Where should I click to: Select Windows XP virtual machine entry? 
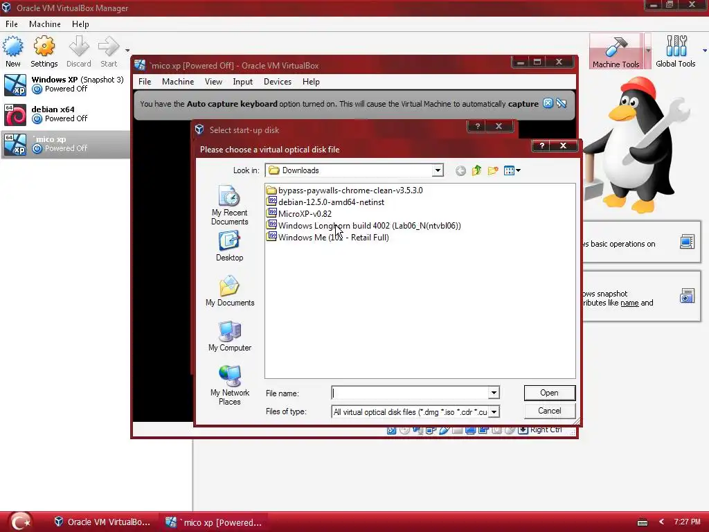(x=65, y=85)
